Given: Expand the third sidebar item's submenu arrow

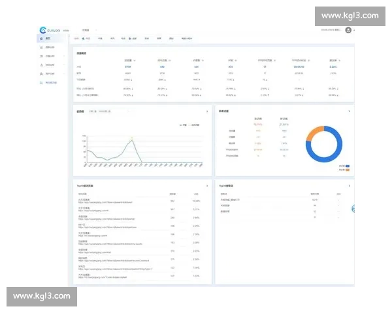Looking at the screenshot, I should pos(64,56).
